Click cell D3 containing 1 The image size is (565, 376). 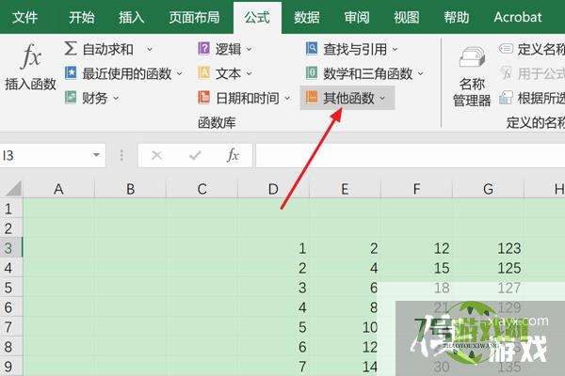[273, 248]
